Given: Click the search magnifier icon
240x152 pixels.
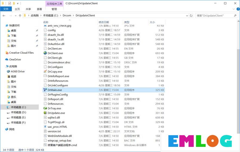Looking at the screenshot, I should (x=235, y=15).
